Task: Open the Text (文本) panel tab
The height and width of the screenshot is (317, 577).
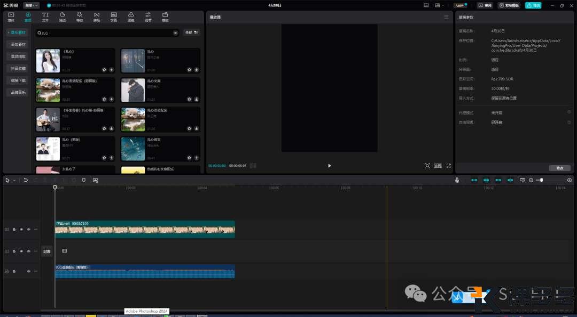Action: pyautogui.click(x=45, y=17)
